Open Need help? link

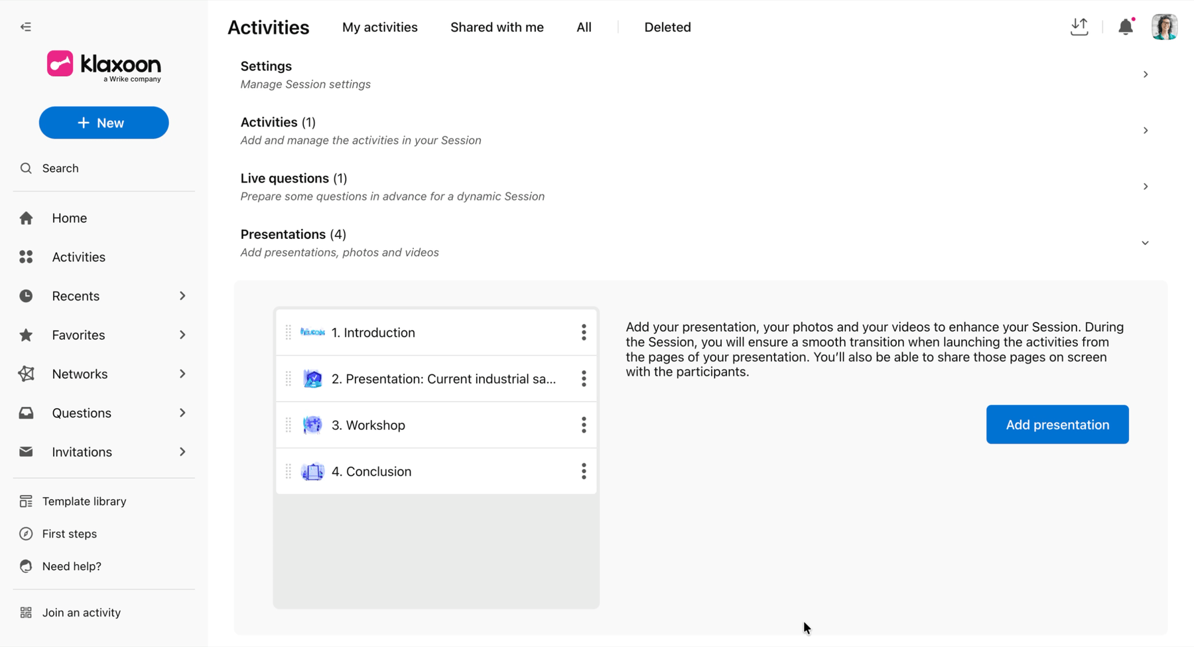(x=72, y=566)
